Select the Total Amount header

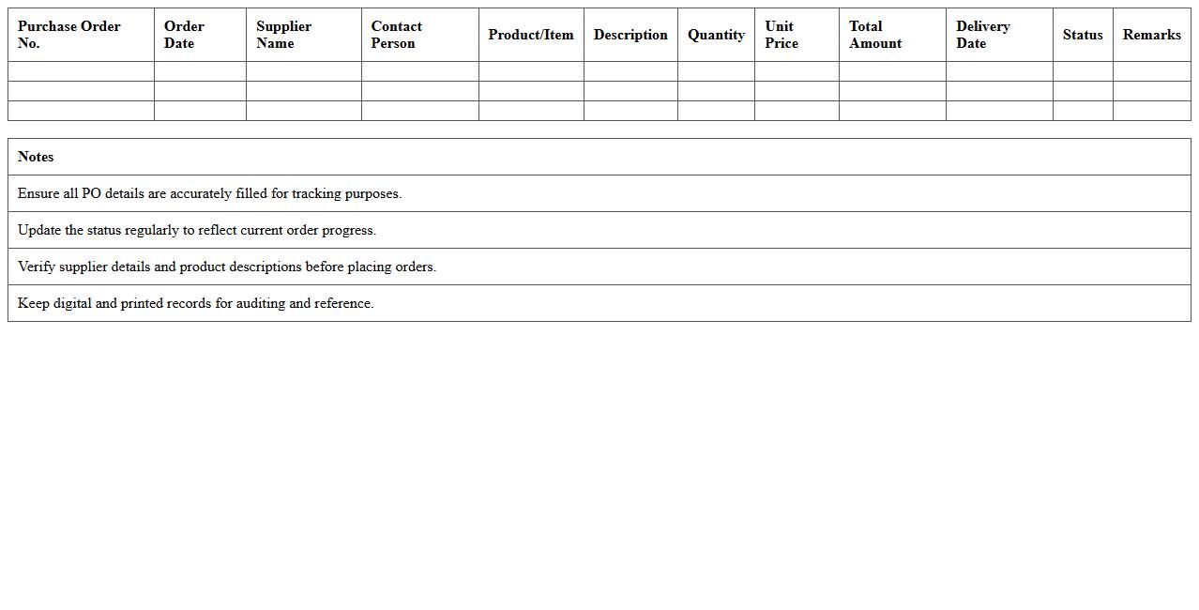[x=874, y=35]
